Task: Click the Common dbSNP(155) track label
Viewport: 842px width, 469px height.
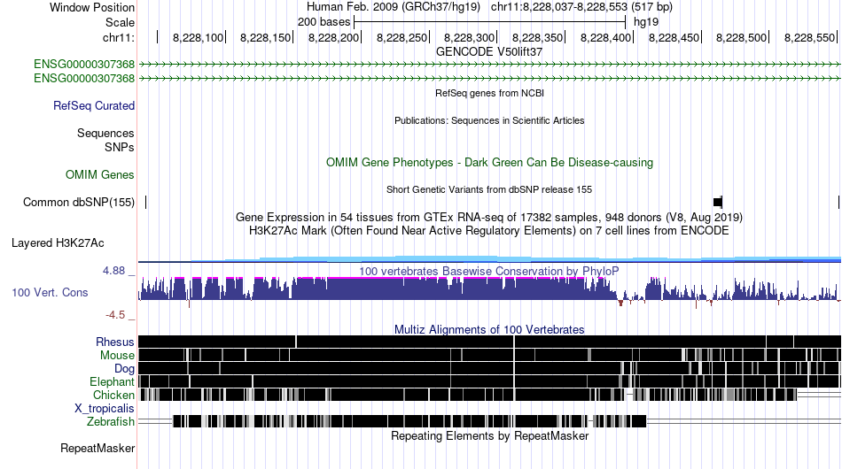Action: [x=78, y=202]
